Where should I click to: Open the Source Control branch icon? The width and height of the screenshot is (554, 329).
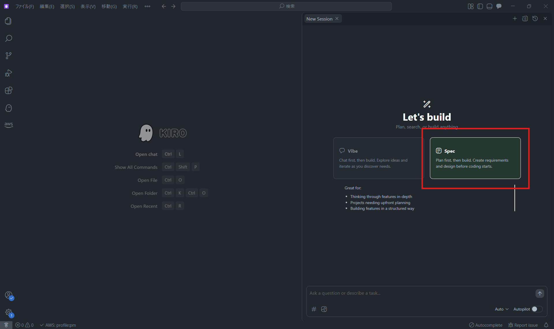tap(8, 56)
